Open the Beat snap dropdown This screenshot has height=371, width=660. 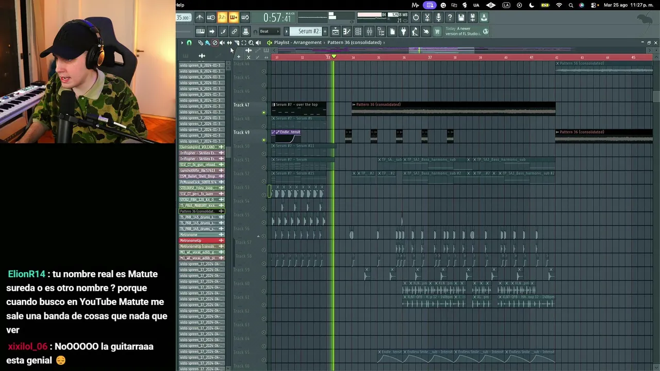click(269, 31)
